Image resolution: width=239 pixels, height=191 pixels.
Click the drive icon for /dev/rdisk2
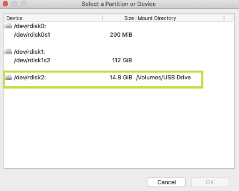click(8, 77)
